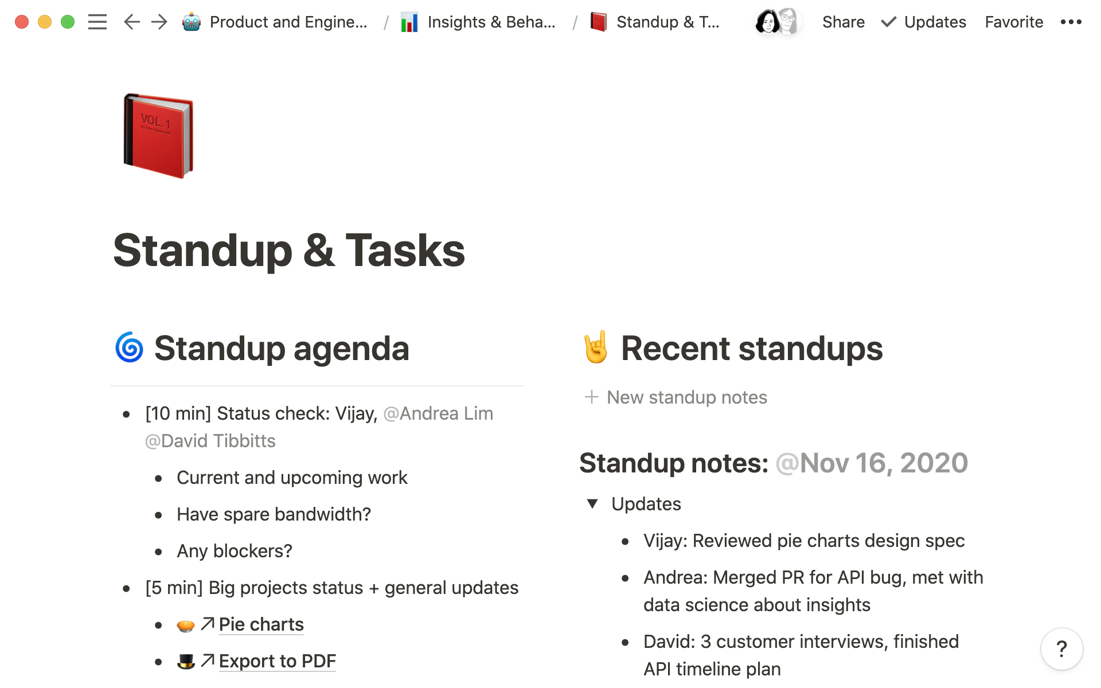The height and width of the screenshot is (688, 1101).
Task: Click the Standup & Tasks page title
Action: [x=289, y=251]
